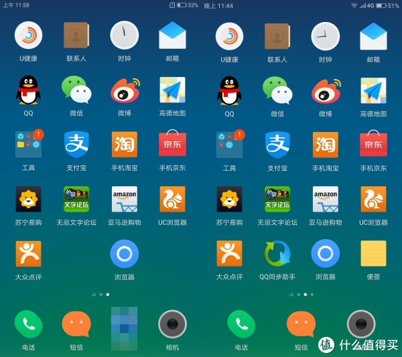402x357 pixels.
Task: Launch 高德地图 maps on the 11:58 screen
Action: coord(172,90)
